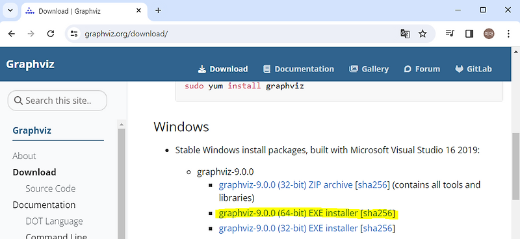
Task: Click the graphviz-9.0.0 (32-bit) ZIP archive link
Action: point(285,184)
